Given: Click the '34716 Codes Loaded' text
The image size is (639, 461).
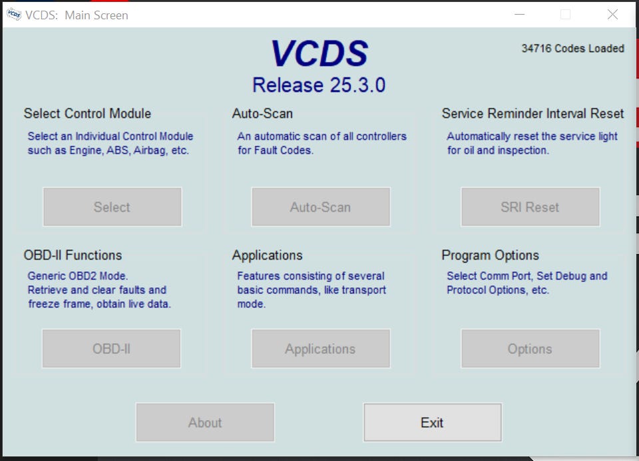Looking at the screenshot, I should coord(572,48).
